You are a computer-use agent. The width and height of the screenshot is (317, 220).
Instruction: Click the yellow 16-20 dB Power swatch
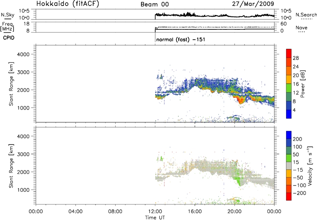289,79
